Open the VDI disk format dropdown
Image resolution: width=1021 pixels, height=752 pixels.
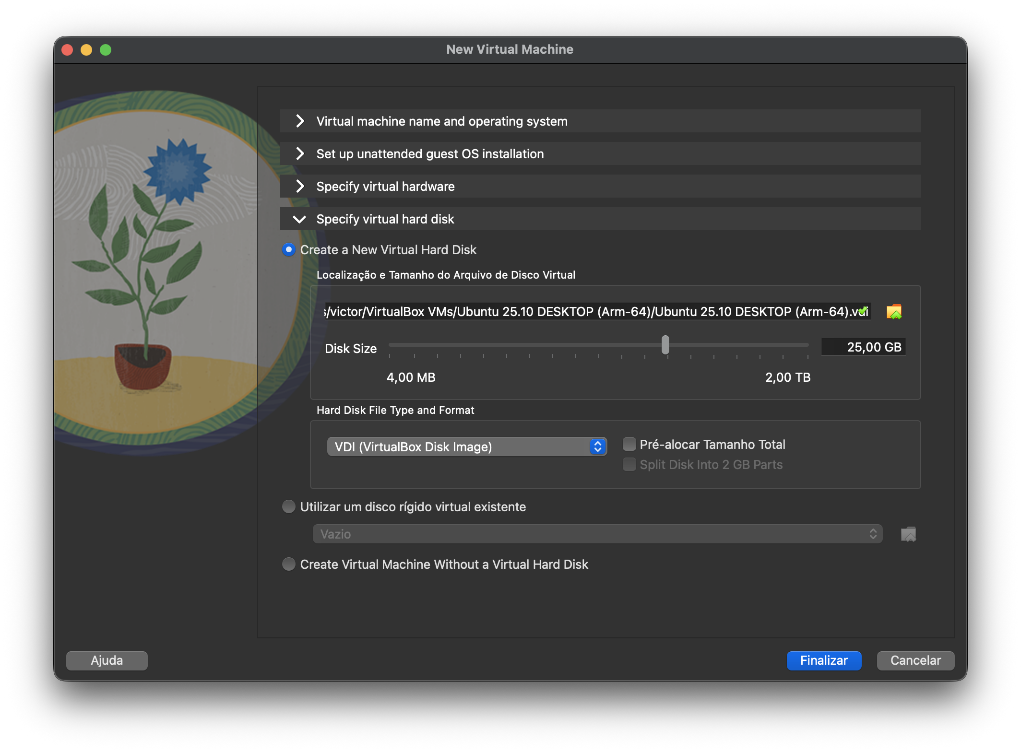466,447
